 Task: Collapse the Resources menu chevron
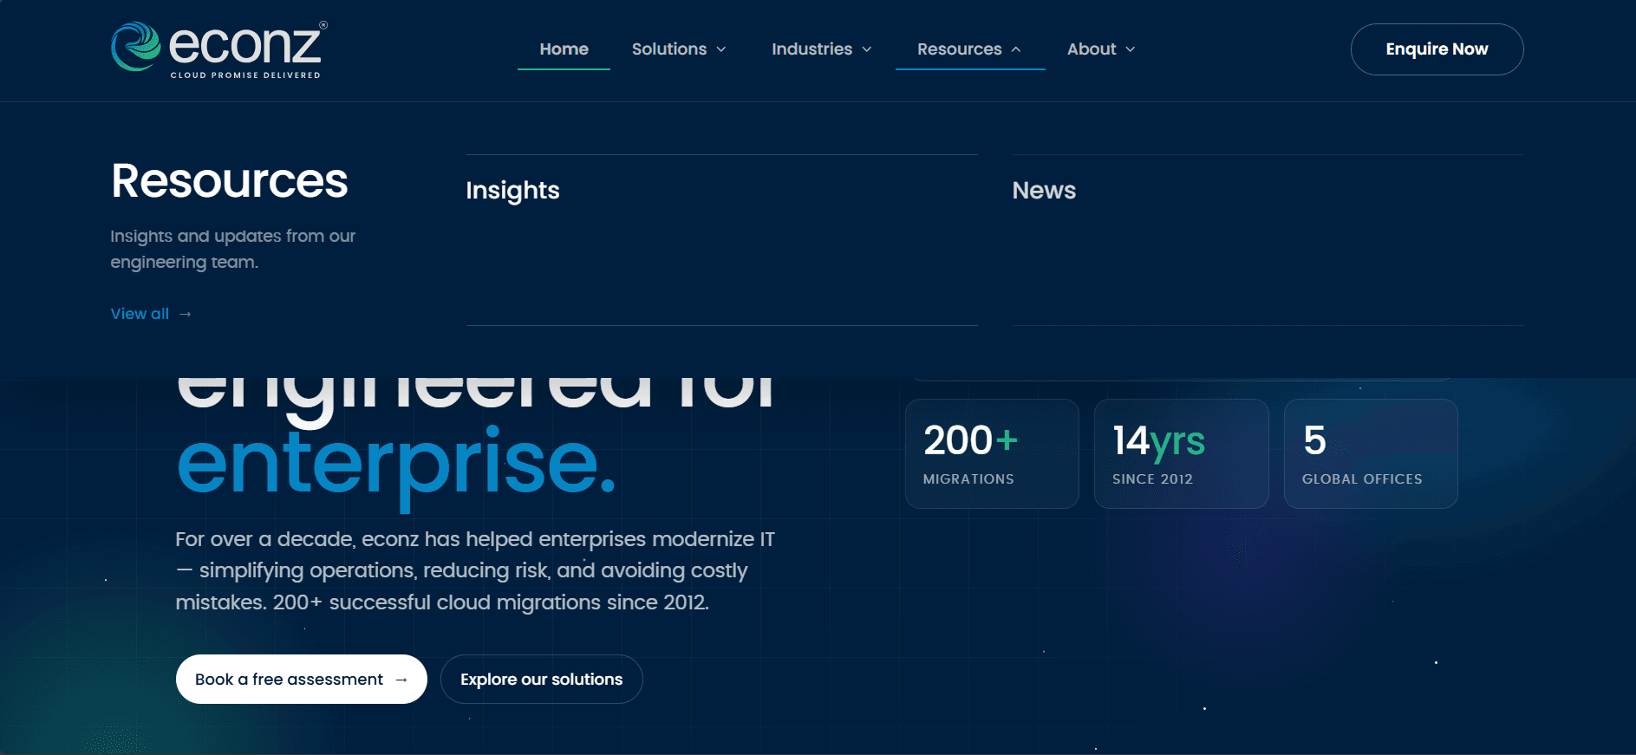[x=1016, y=49]
